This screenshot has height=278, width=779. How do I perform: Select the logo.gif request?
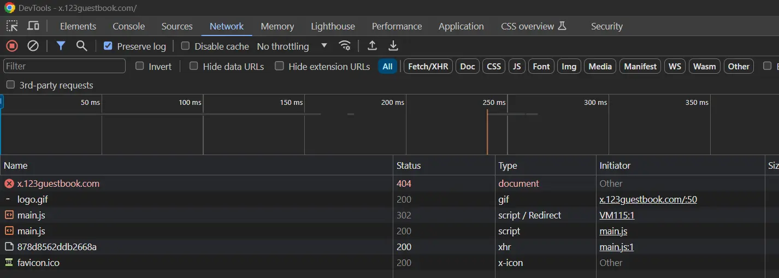[389, 199]
